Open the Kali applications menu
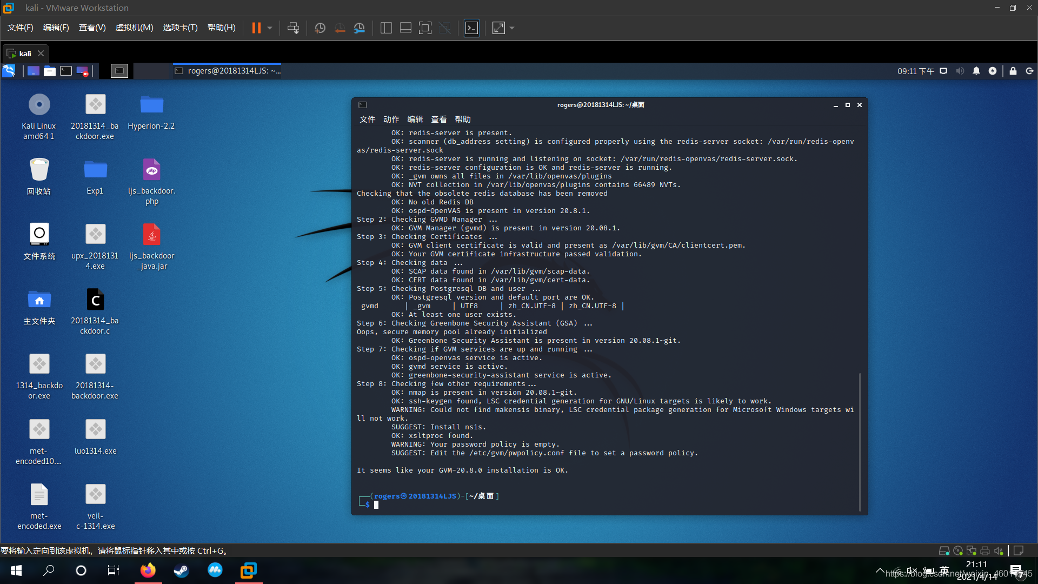The width and height of the screenshot is (1038, 584). click(x=9, y=71)
